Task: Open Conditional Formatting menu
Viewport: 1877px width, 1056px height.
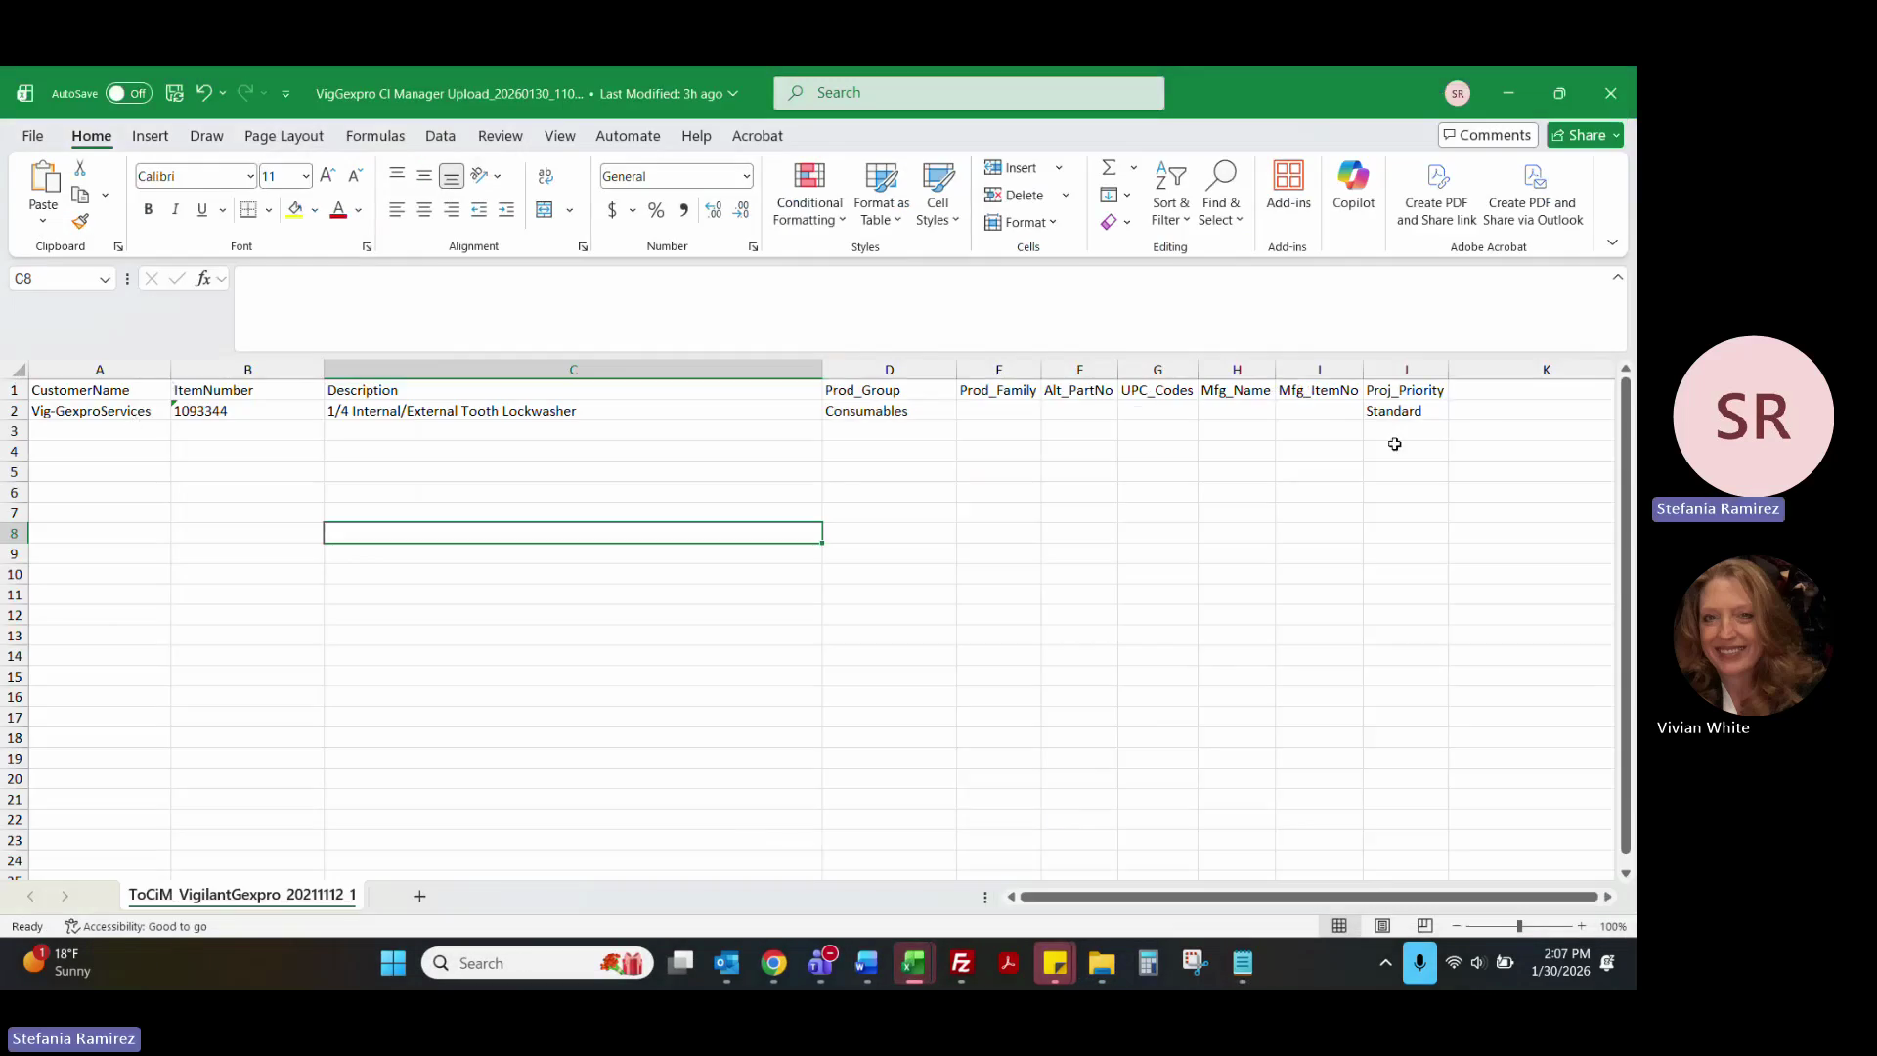Action: 808,195
